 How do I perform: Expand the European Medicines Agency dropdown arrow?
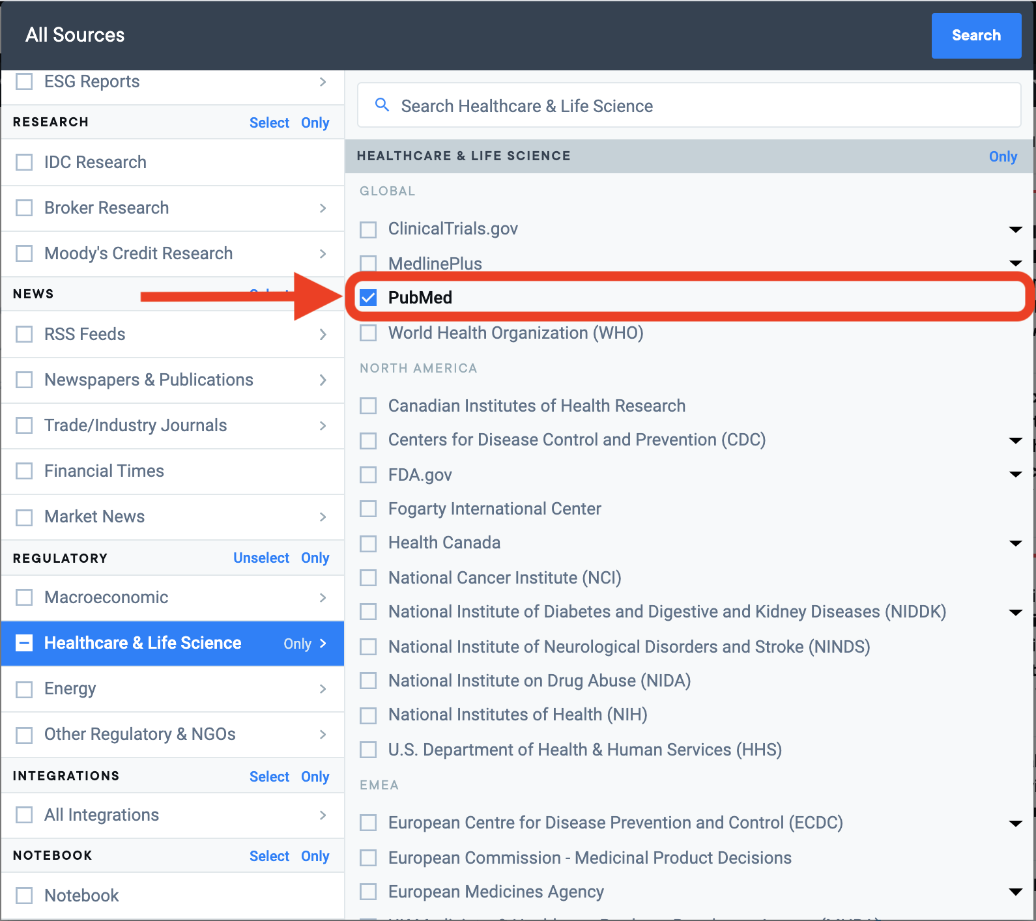(1015, 892)
